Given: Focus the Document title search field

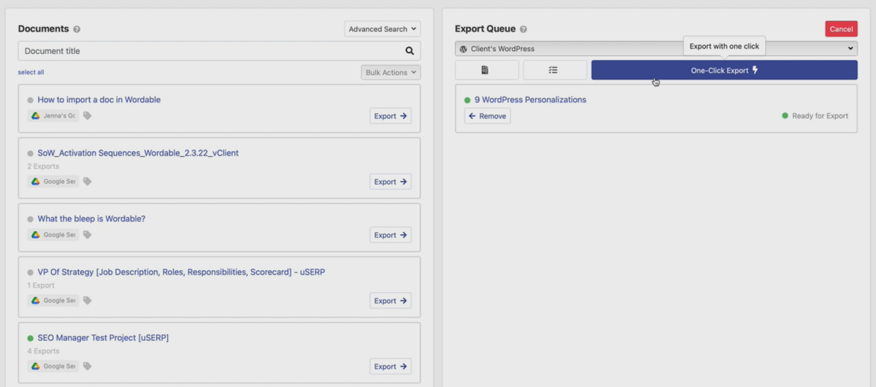Looking at the screenshot, I should [x=212, y=51].
